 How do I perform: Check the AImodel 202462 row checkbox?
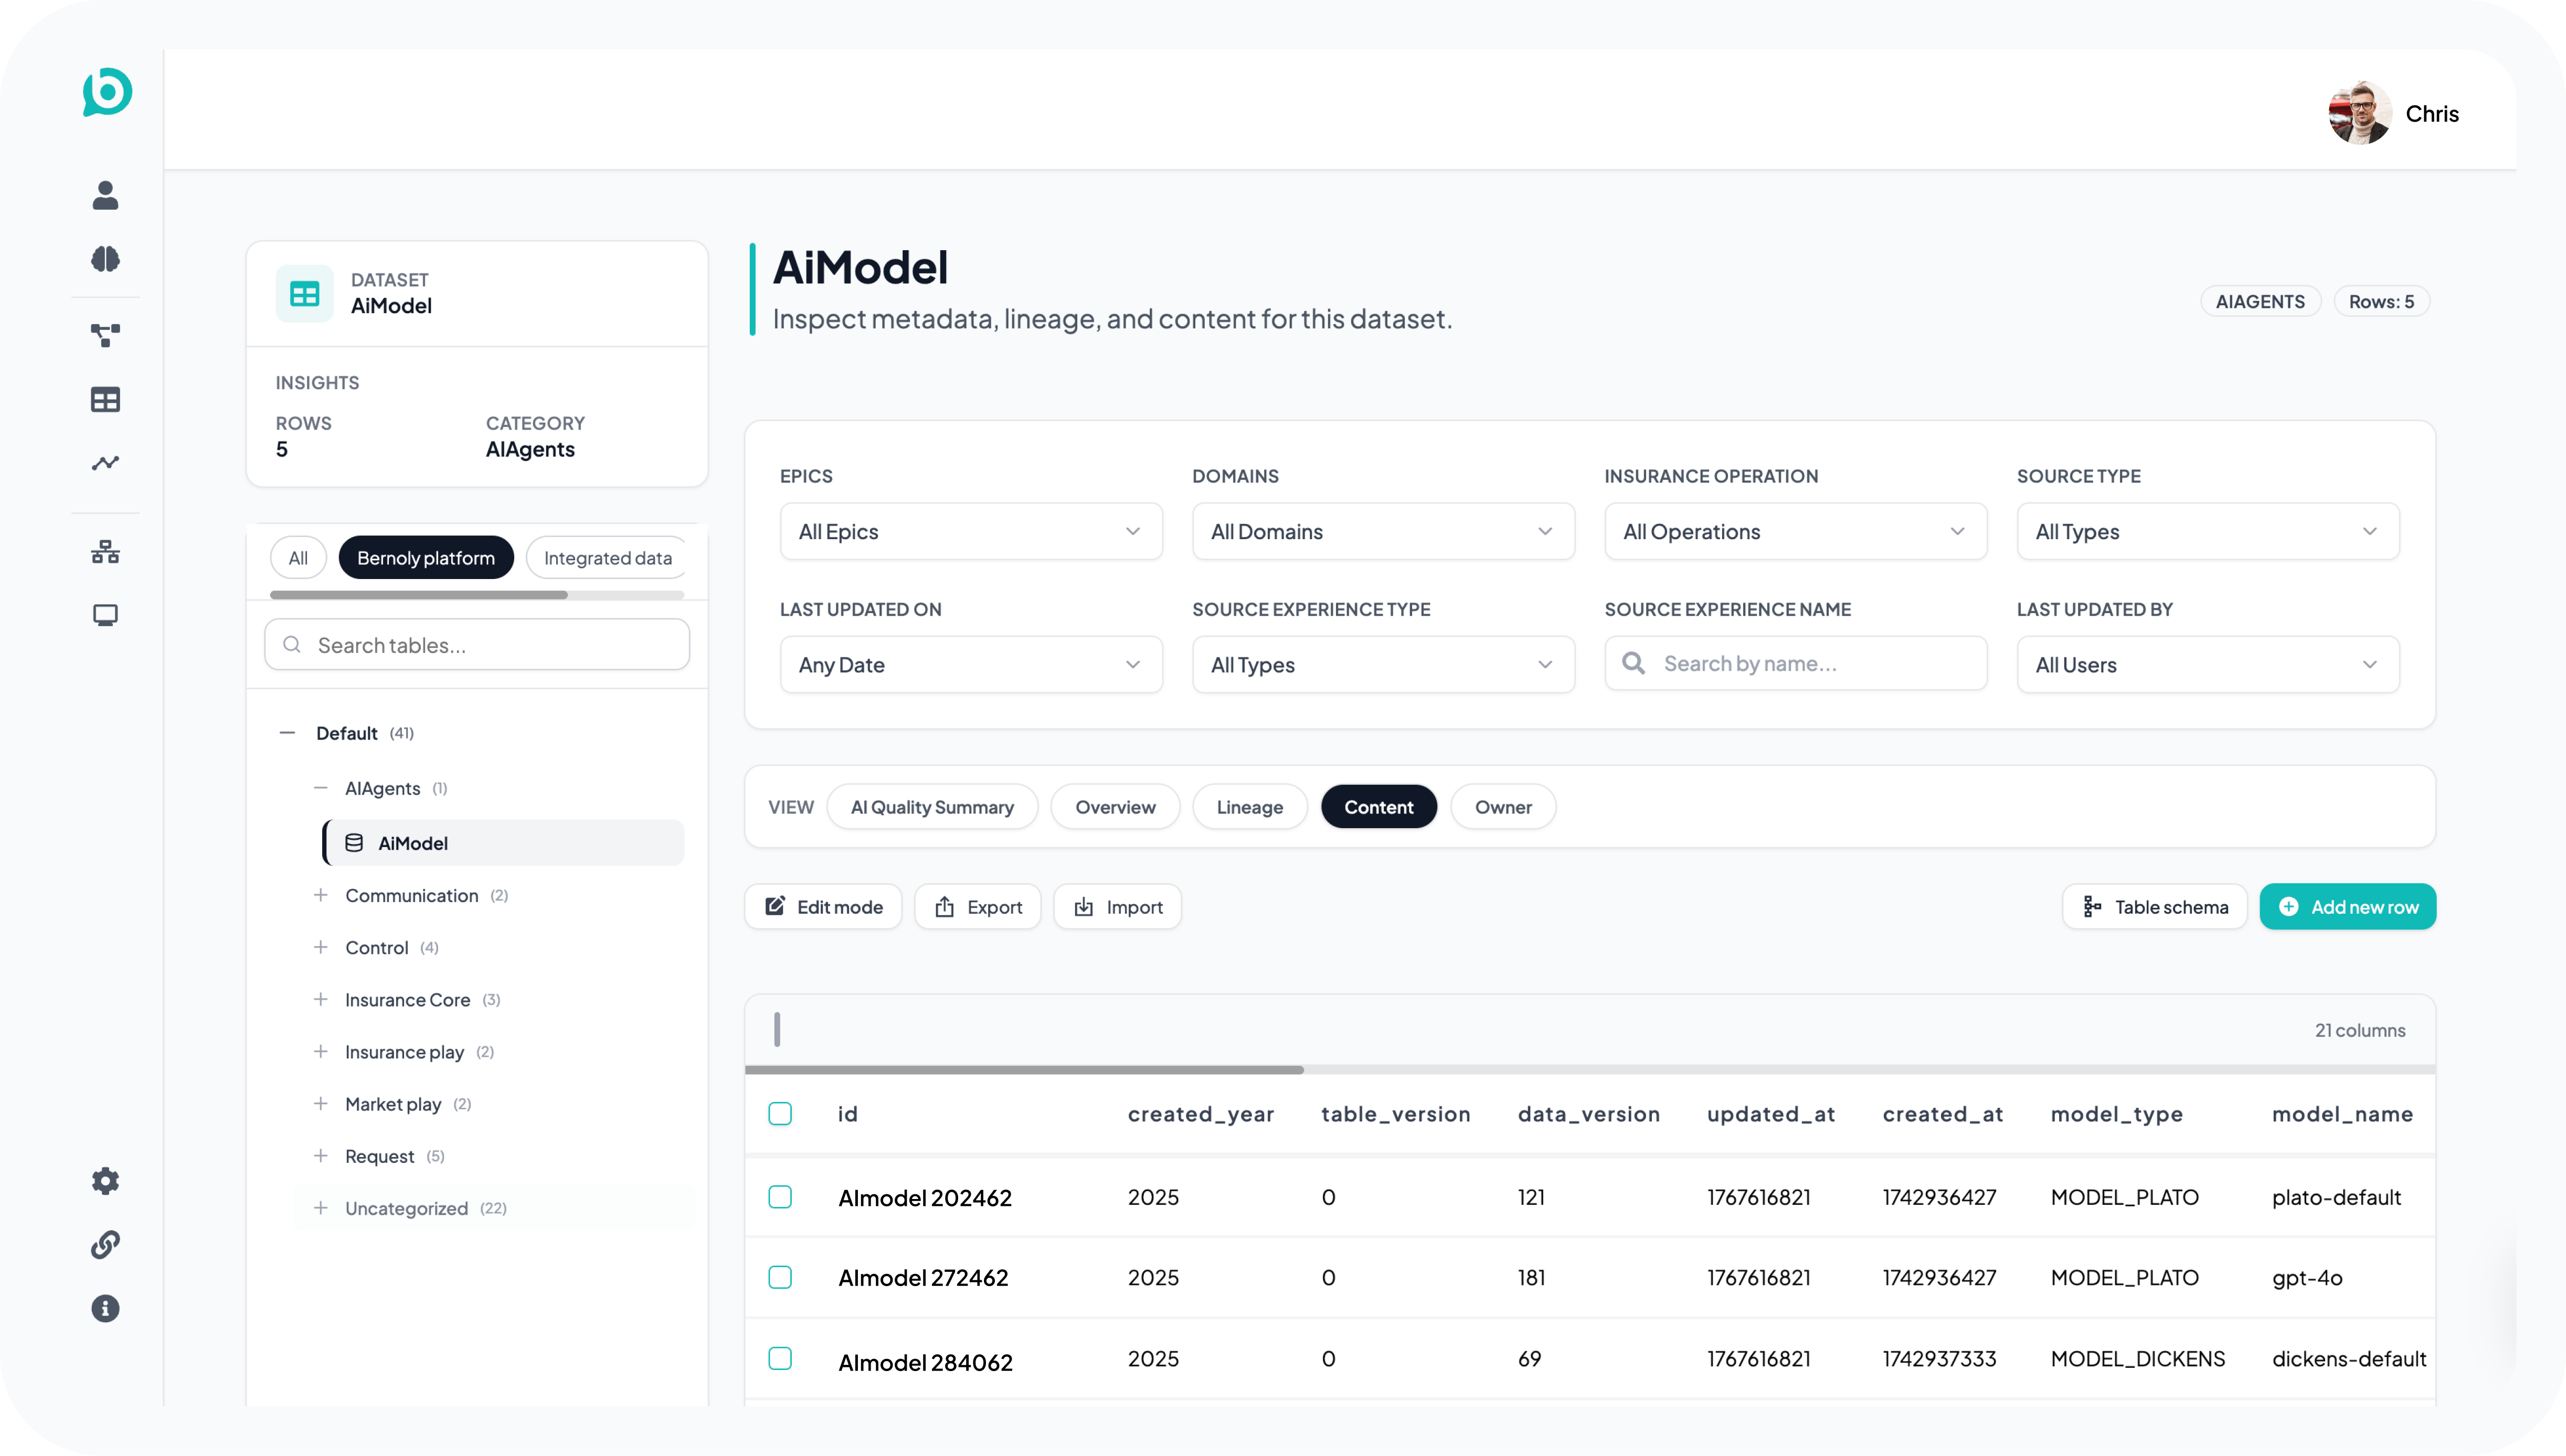pos(780,1197)
